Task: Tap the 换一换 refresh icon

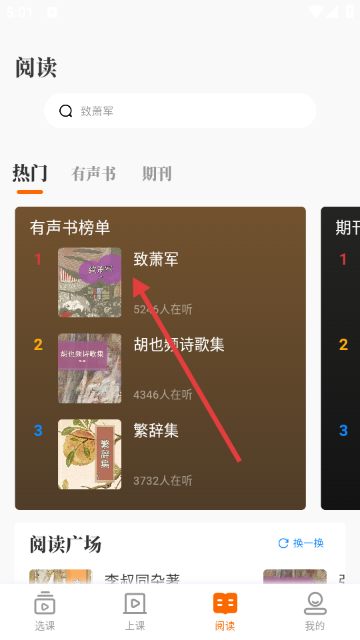Action: (x=283, y=543)
